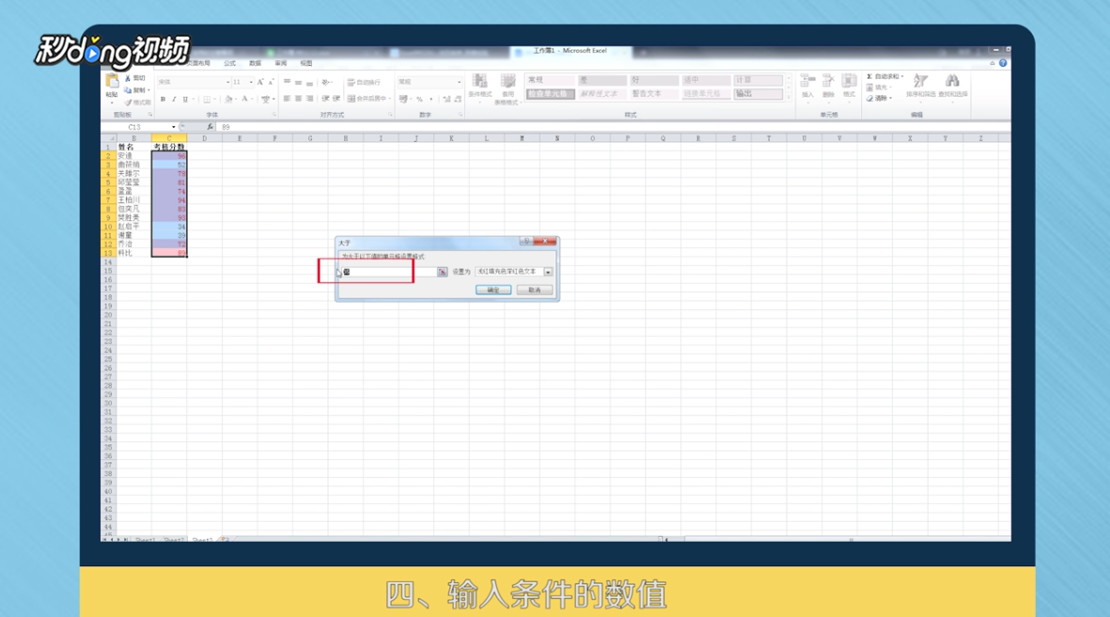Click the 姓名 header cell

click(x=133, y=147)
